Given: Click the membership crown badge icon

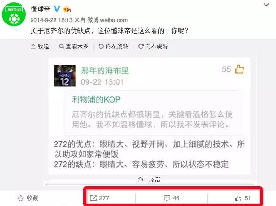Looking at the screenshot, I should click(67, 9).
